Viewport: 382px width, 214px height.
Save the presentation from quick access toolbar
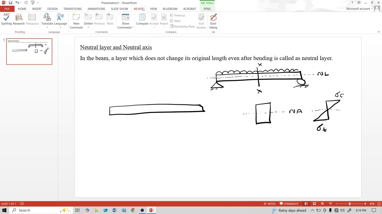pyautogui.click(x=10, y=3)
